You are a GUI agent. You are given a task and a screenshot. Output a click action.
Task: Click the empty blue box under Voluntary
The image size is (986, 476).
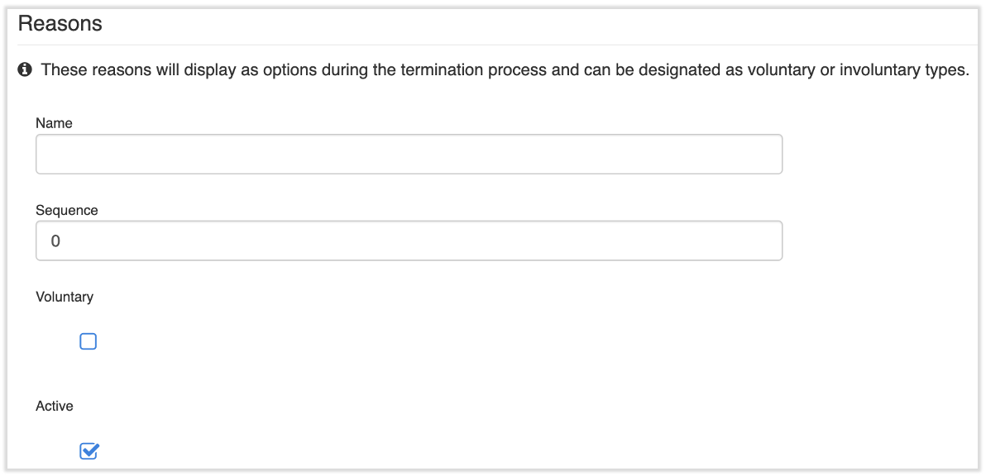(x=89, y=341)
